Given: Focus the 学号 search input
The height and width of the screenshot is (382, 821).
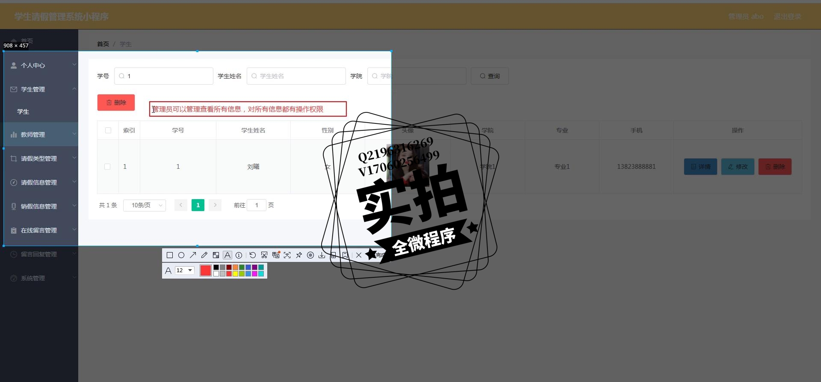Looking at the screenshot, I should tap(164, 76).
